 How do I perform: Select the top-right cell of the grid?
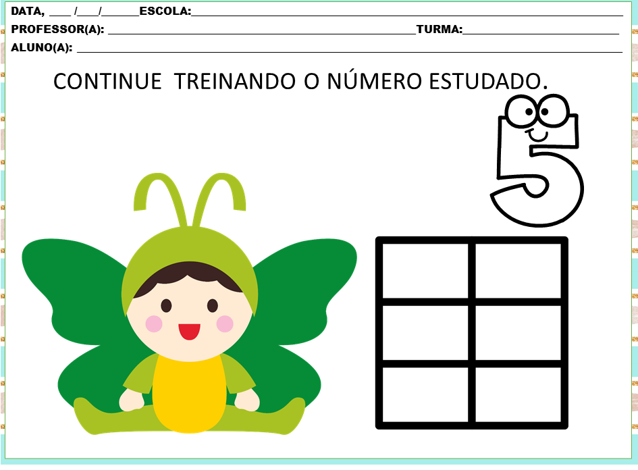click(x=519, y=270)
